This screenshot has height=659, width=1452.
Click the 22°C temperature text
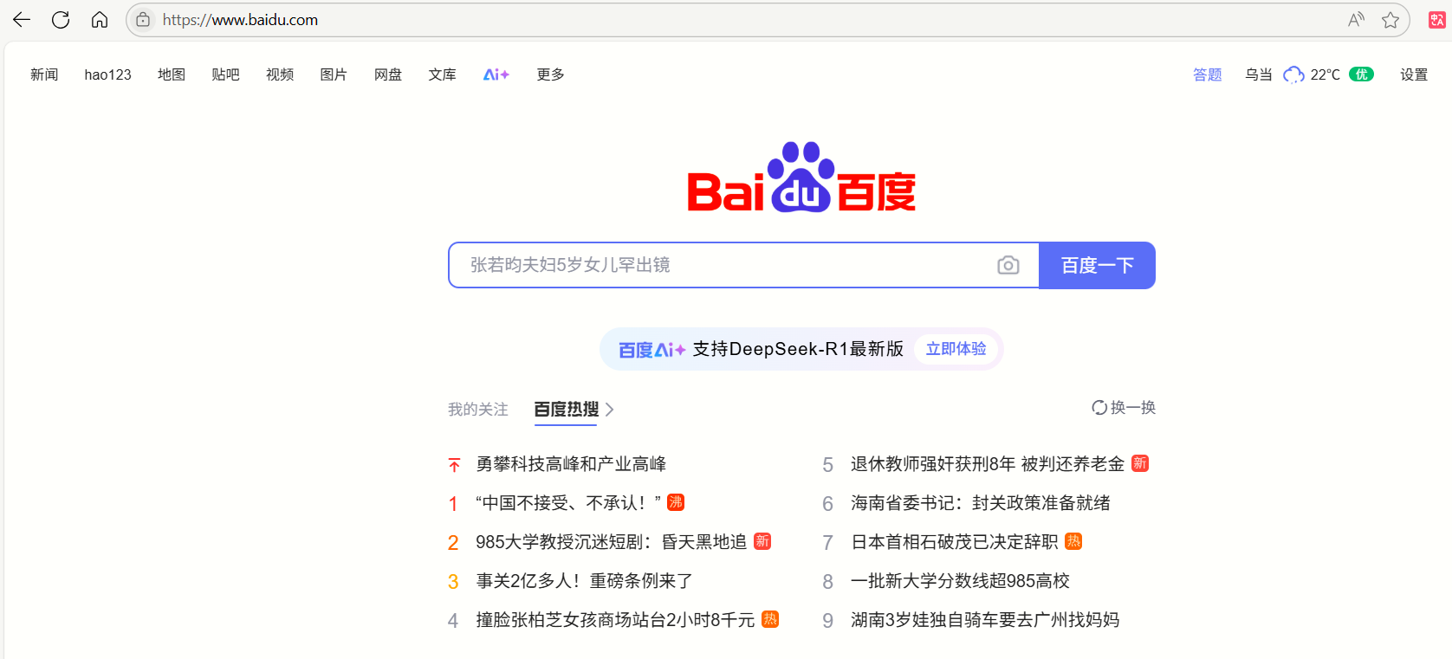point(1325,74)
